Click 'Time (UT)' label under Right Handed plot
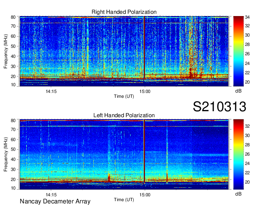Image resolution: width=254 pixels, height=206 pixels. tap(124, 96)
